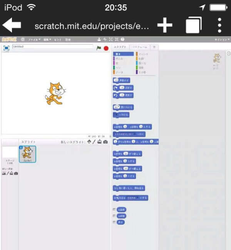231x250 pixels.
Task: Tap the scratch.mit.edu address bar
Action: (92, 26)
